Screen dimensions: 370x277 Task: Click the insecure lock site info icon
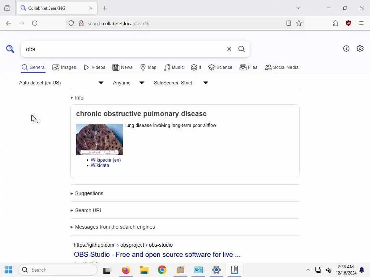point(81,23)
